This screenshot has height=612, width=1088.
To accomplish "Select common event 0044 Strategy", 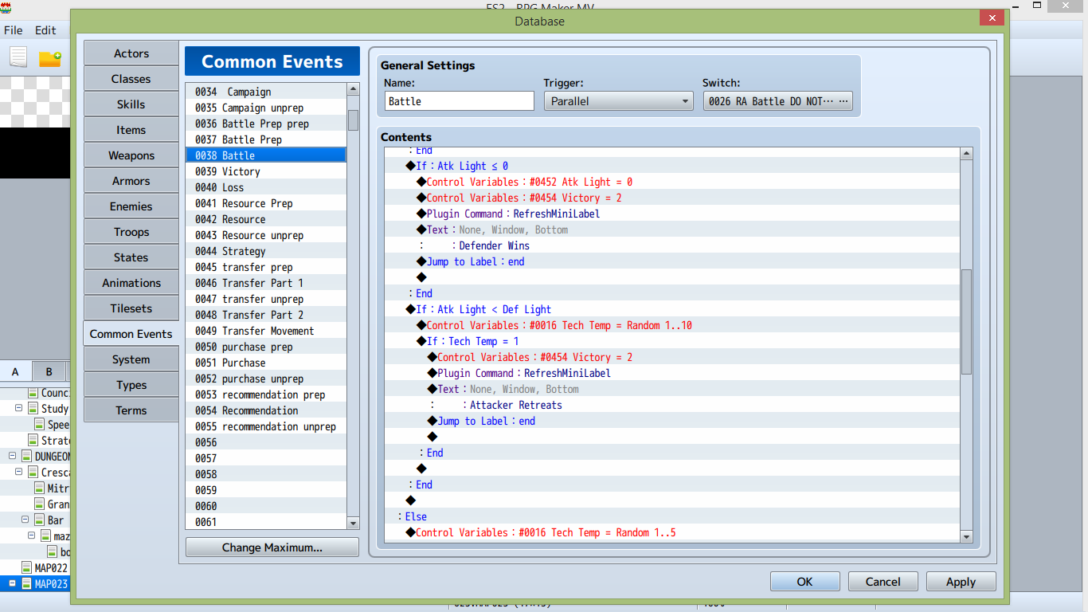I will coord(266,251).
